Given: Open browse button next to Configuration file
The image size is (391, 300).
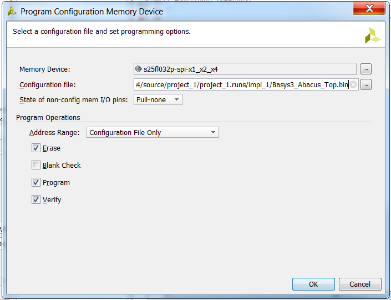Looking at the screenshot, I should (x=366, y=84).
